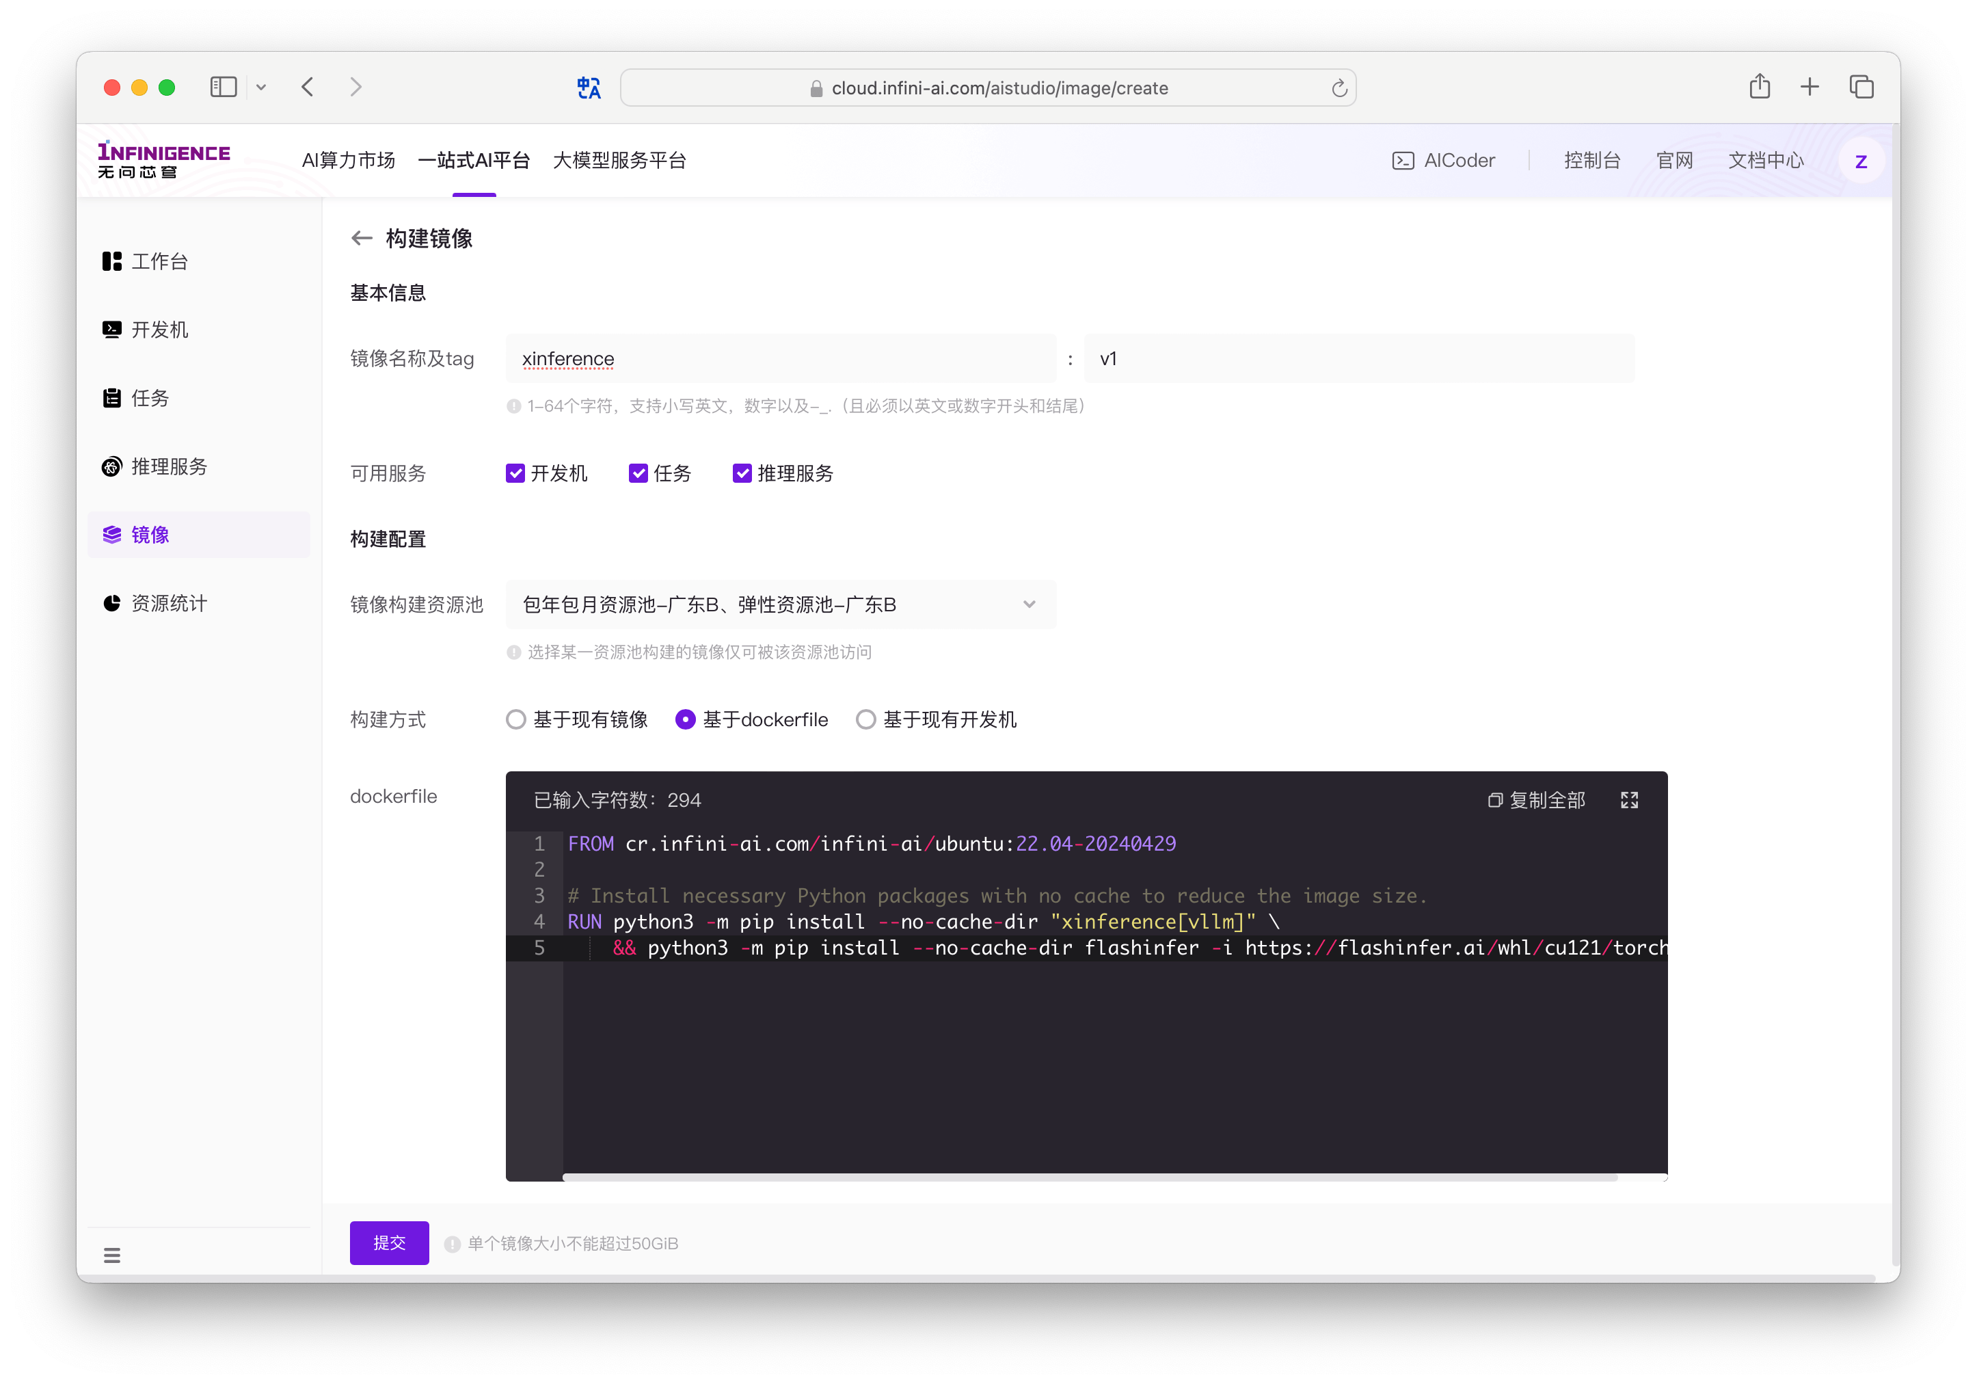Open a new tab with plus icon
This screenshot has width=1977, height=1384.
point(1810,87)
